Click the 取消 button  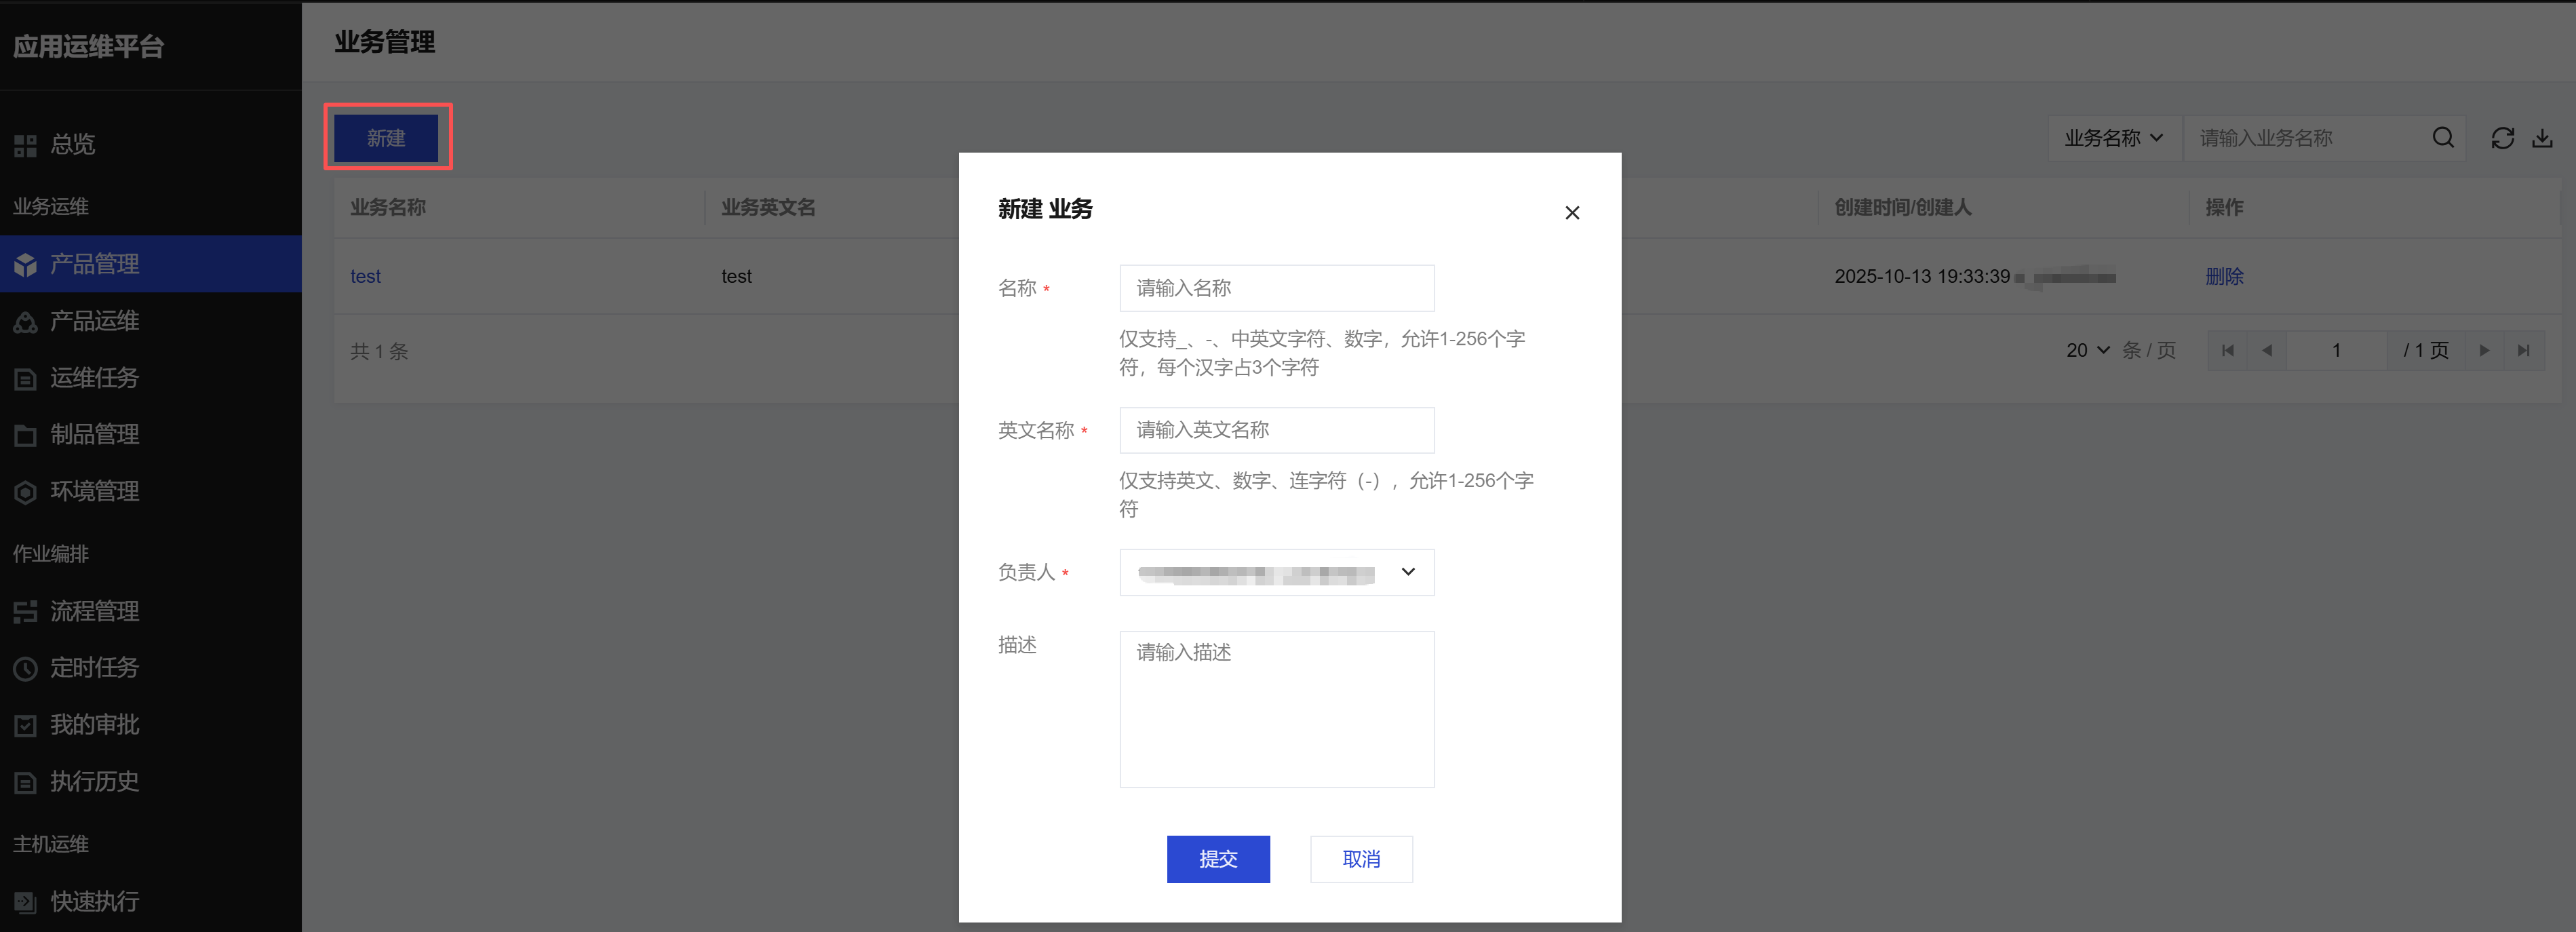point(1360,859)
